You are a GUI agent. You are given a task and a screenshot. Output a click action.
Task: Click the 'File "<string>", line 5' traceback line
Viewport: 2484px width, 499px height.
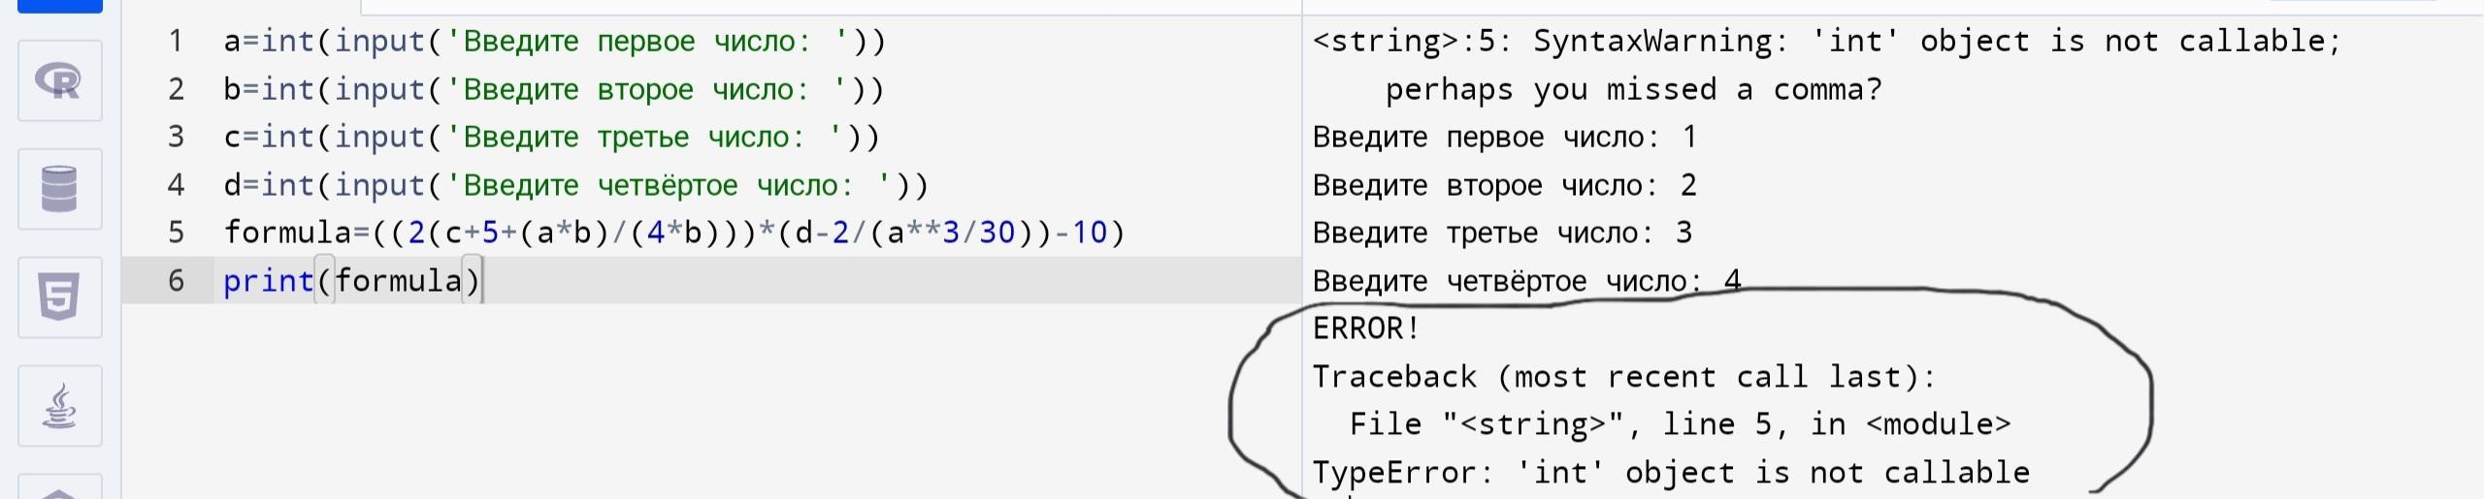pyautogui.click(x=1681, y=424)
